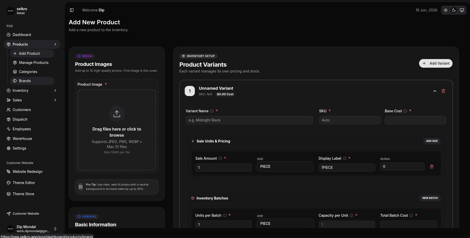This screenshot has height=238, width=470.
Task: Open Categories in sidebar
Action: coord(32,72)
